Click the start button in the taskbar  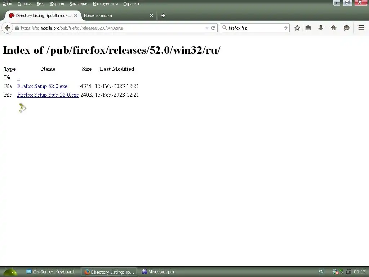pyautogui.click(x=10, y=272)
